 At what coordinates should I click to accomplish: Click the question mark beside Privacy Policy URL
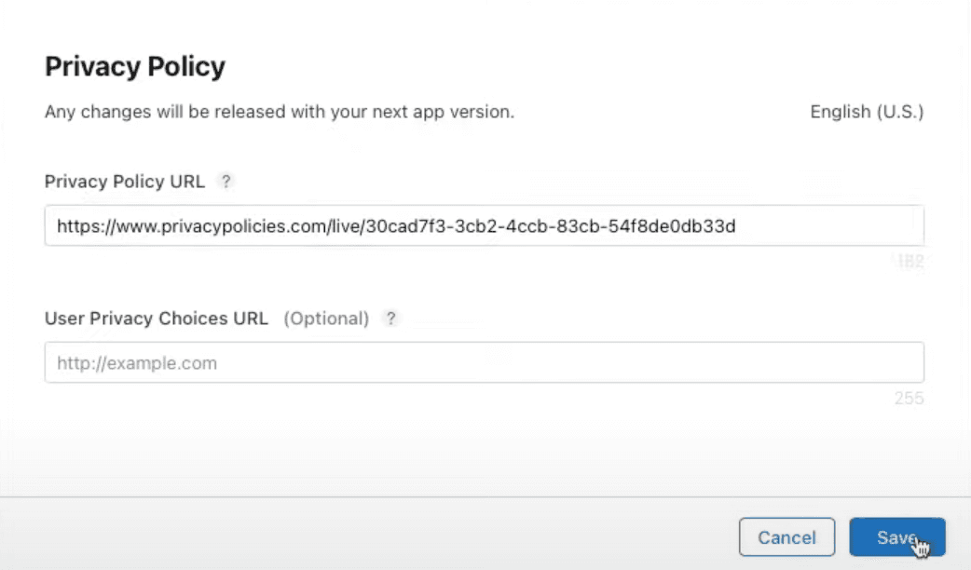(226, 182)
